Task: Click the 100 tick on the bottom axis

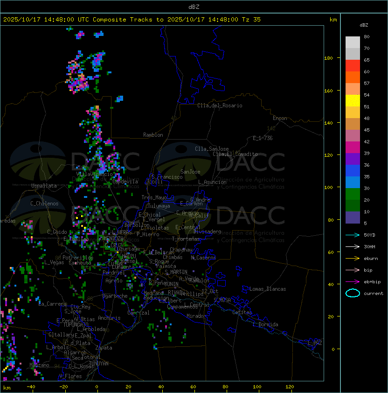Action: [257, 387]
